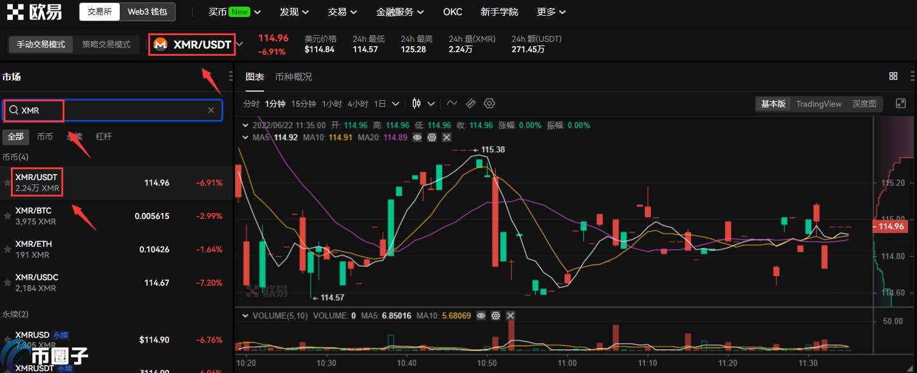The width and height of the screenshot is (917, 373).
Task: Click the XMR market search field
Action: pos(112,110)
